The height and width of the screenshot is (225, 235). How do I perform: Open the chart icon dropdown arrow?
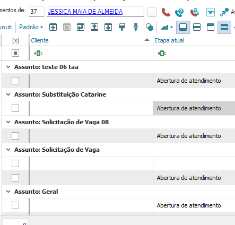(171, 27)
